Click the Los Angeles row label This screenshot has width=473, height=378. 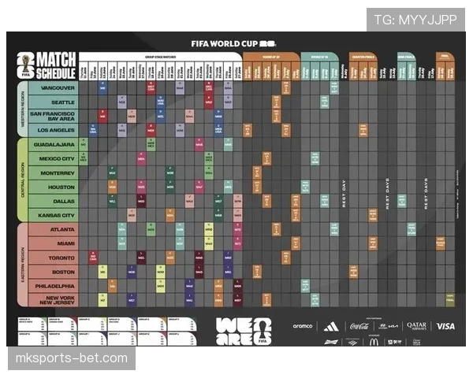pos(54,130)
